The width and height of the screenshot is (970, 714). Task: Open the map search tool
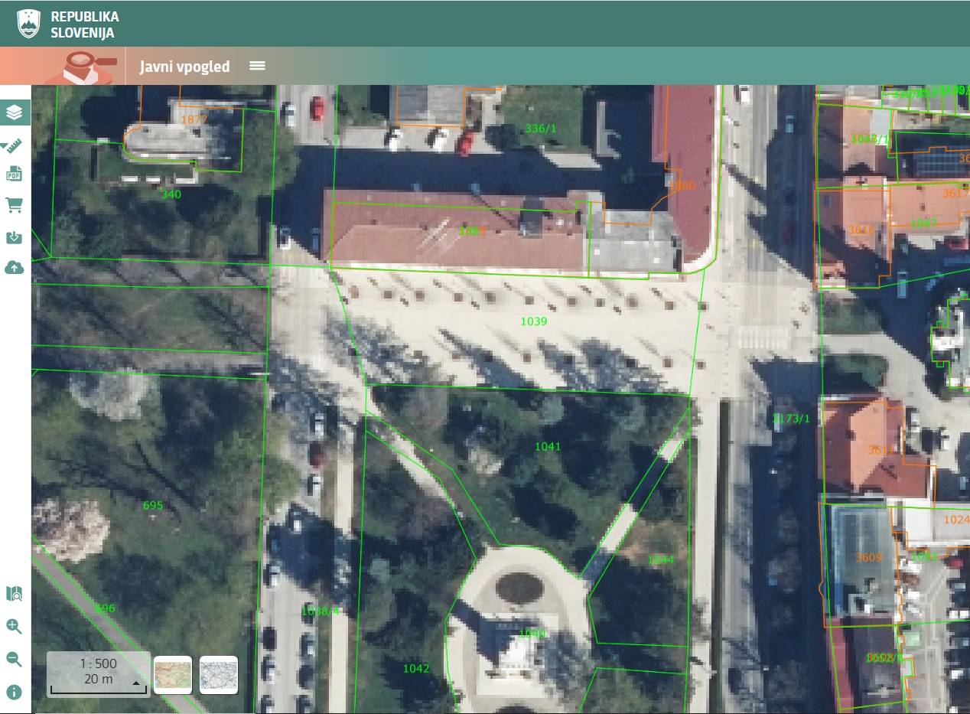pyautogui.click(x=14, y=594)
